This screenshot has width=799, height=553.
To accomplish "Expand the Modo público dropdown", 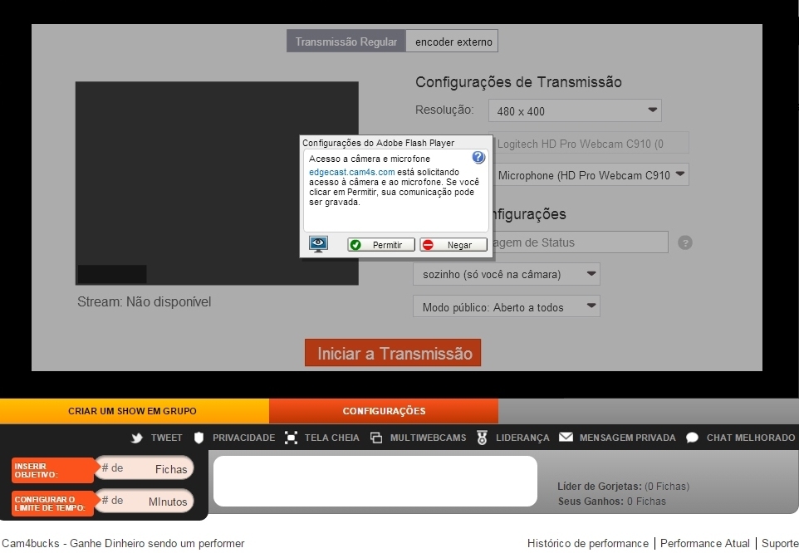I will click(x=506, y=306).
